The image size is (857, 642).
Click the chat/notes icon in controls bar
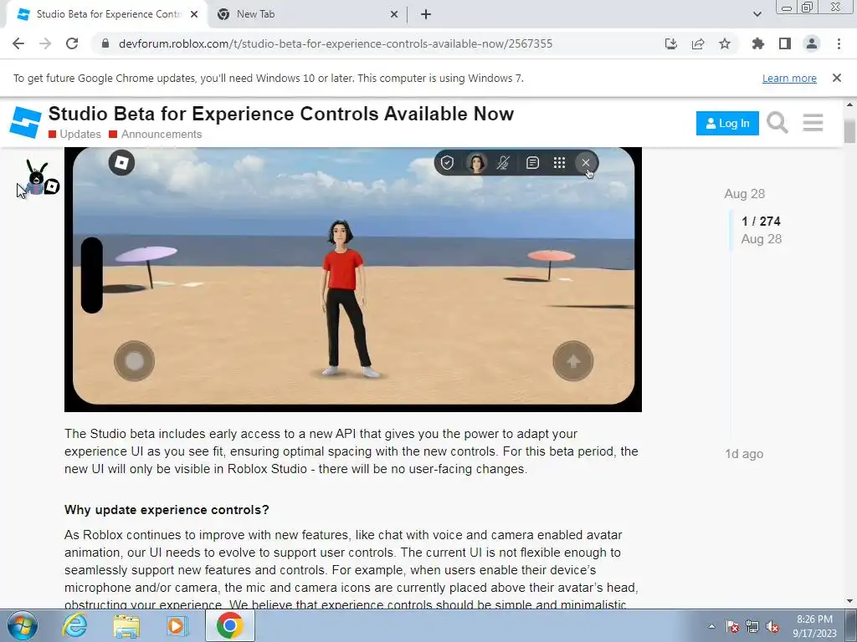532,163
